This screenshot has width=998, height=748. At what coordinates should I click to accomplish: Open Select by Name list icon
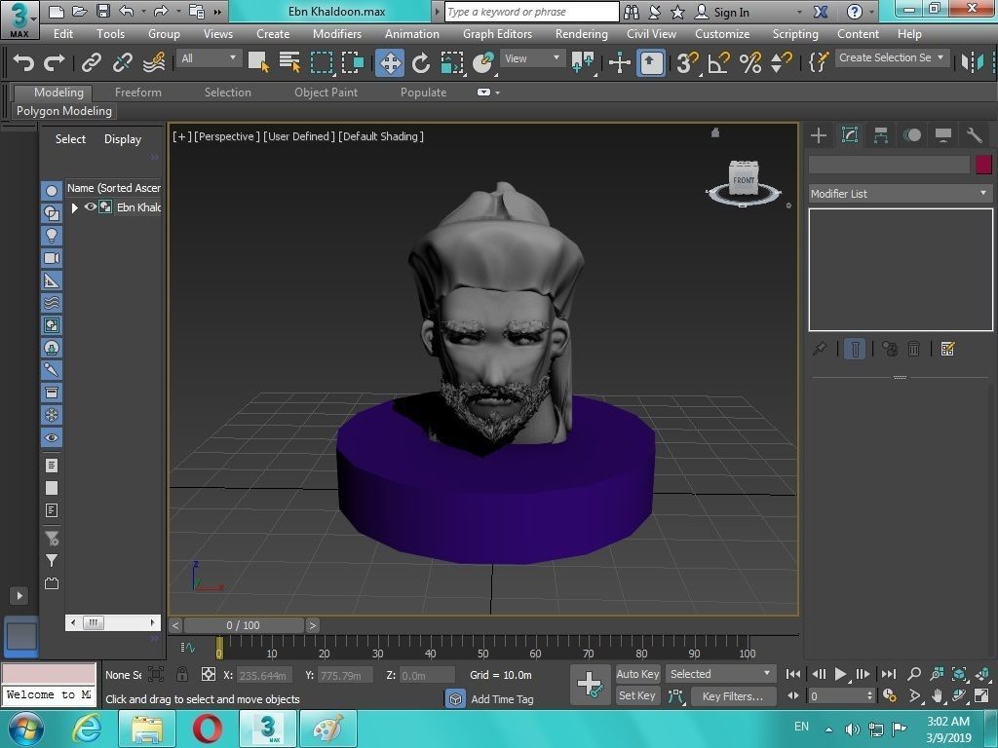pos(289,62)
